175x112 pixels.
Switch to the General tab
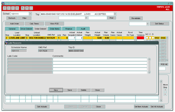(x=12, y=29)
